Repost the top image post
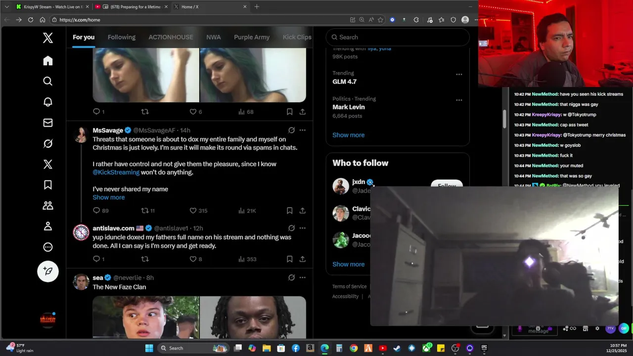Viewport: 633px width, 356px height. 145,112
